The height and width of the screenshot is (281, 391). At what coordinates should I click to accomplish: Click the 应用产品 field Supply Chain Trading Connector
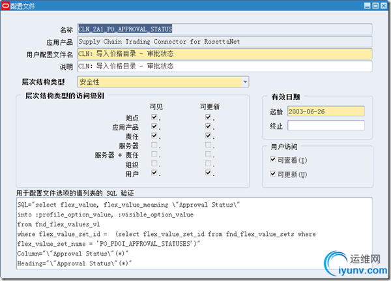click(x=225, y=42)
